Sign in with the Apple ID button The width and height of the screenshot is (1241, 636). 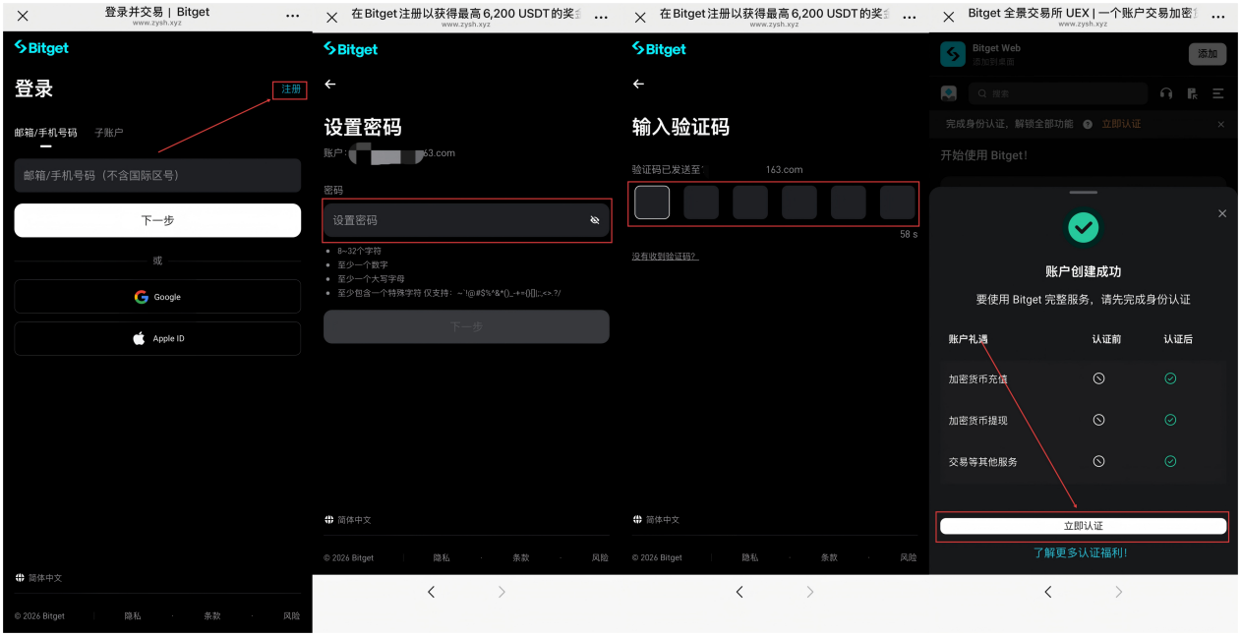point(157,338)
